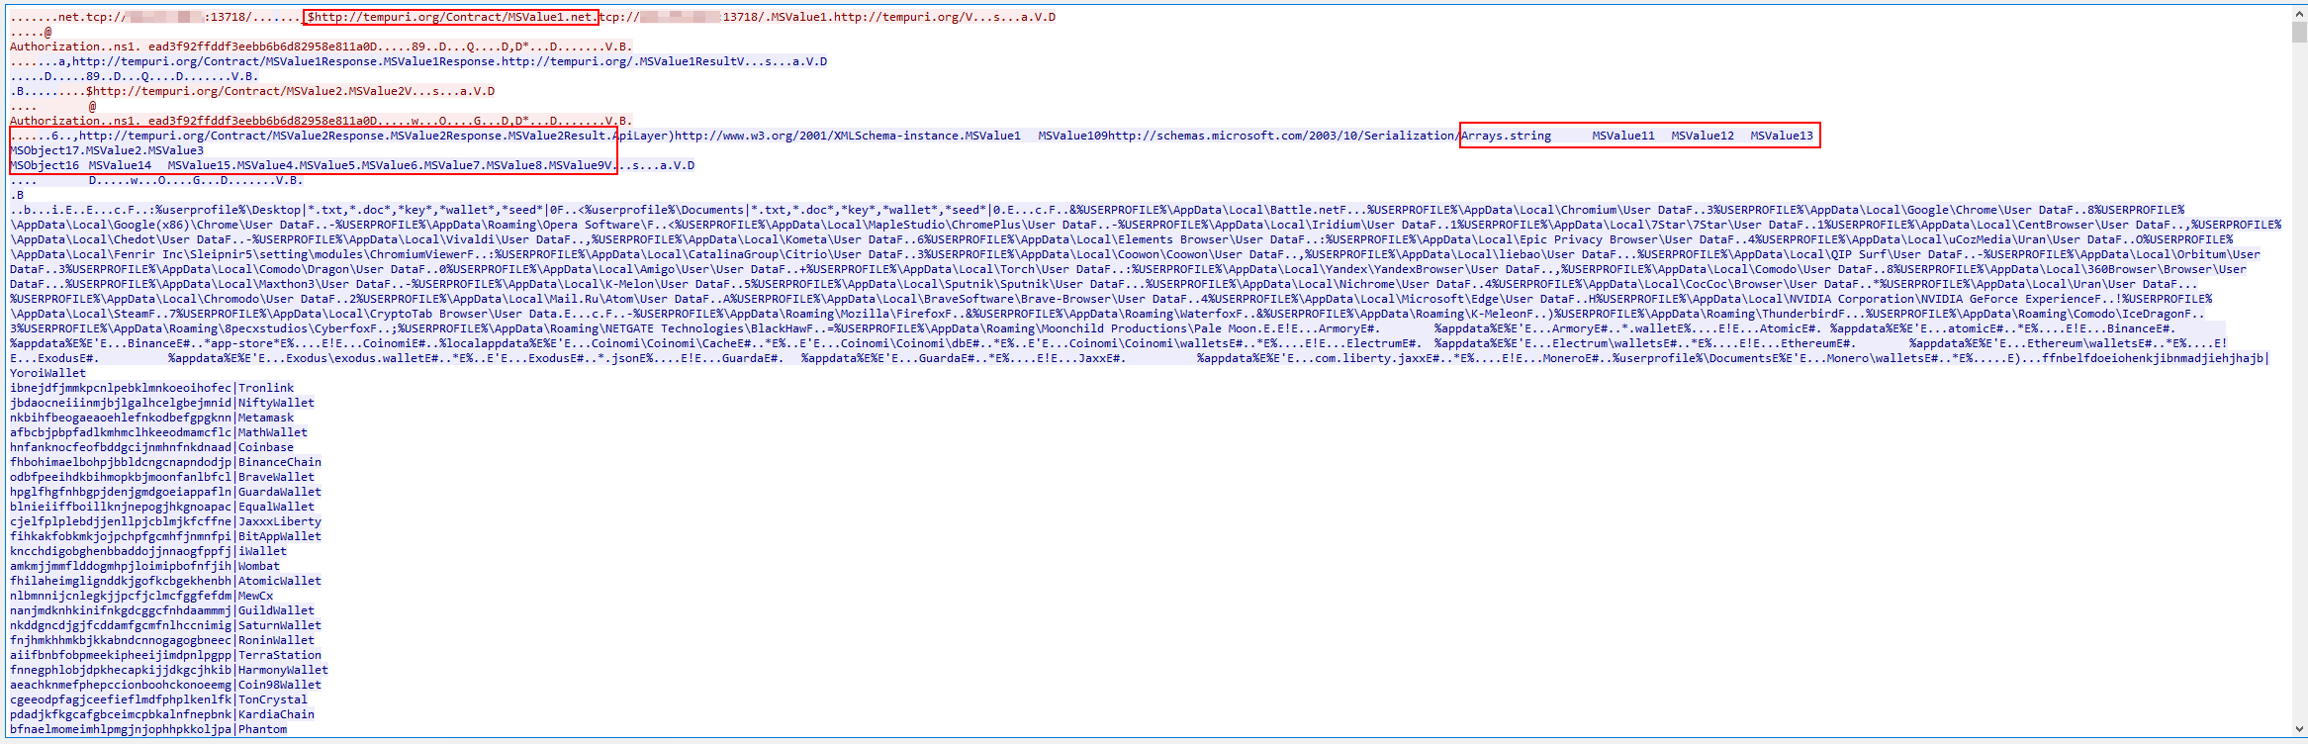Click extension ID 'hnfanknocfeofbddgcijnmhnfnkdnaad'
2308x744 pixels.
click(121, 447)
